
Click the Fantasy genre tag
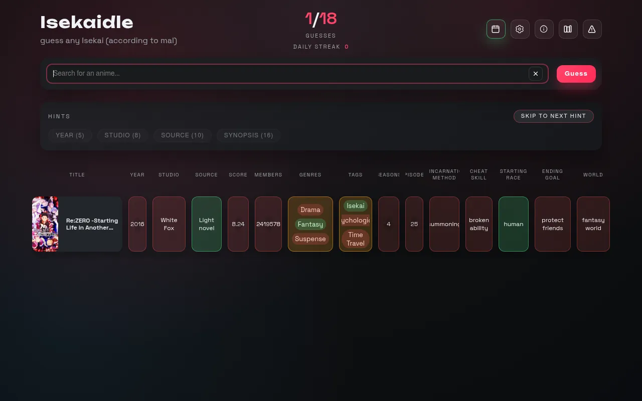310,225
